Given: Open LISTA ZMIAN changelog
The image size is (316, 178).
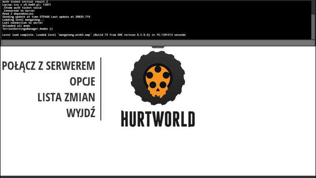Looking at the screenshot, I should (x=66, y=97).
